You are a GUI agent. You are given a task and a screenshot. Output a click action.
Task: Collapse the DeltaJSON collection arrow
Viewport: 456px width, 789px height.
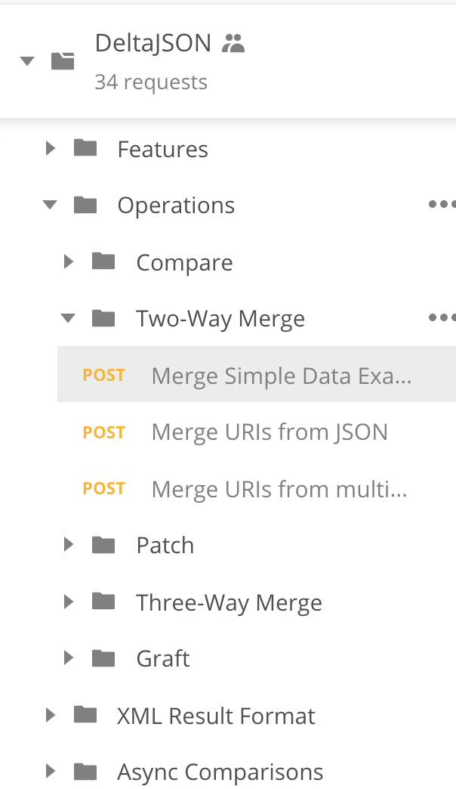(x=28, y=61)
